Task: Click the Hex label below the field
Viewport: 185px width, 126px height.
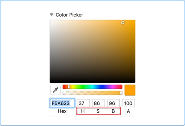Action: (x=62, y=111)
